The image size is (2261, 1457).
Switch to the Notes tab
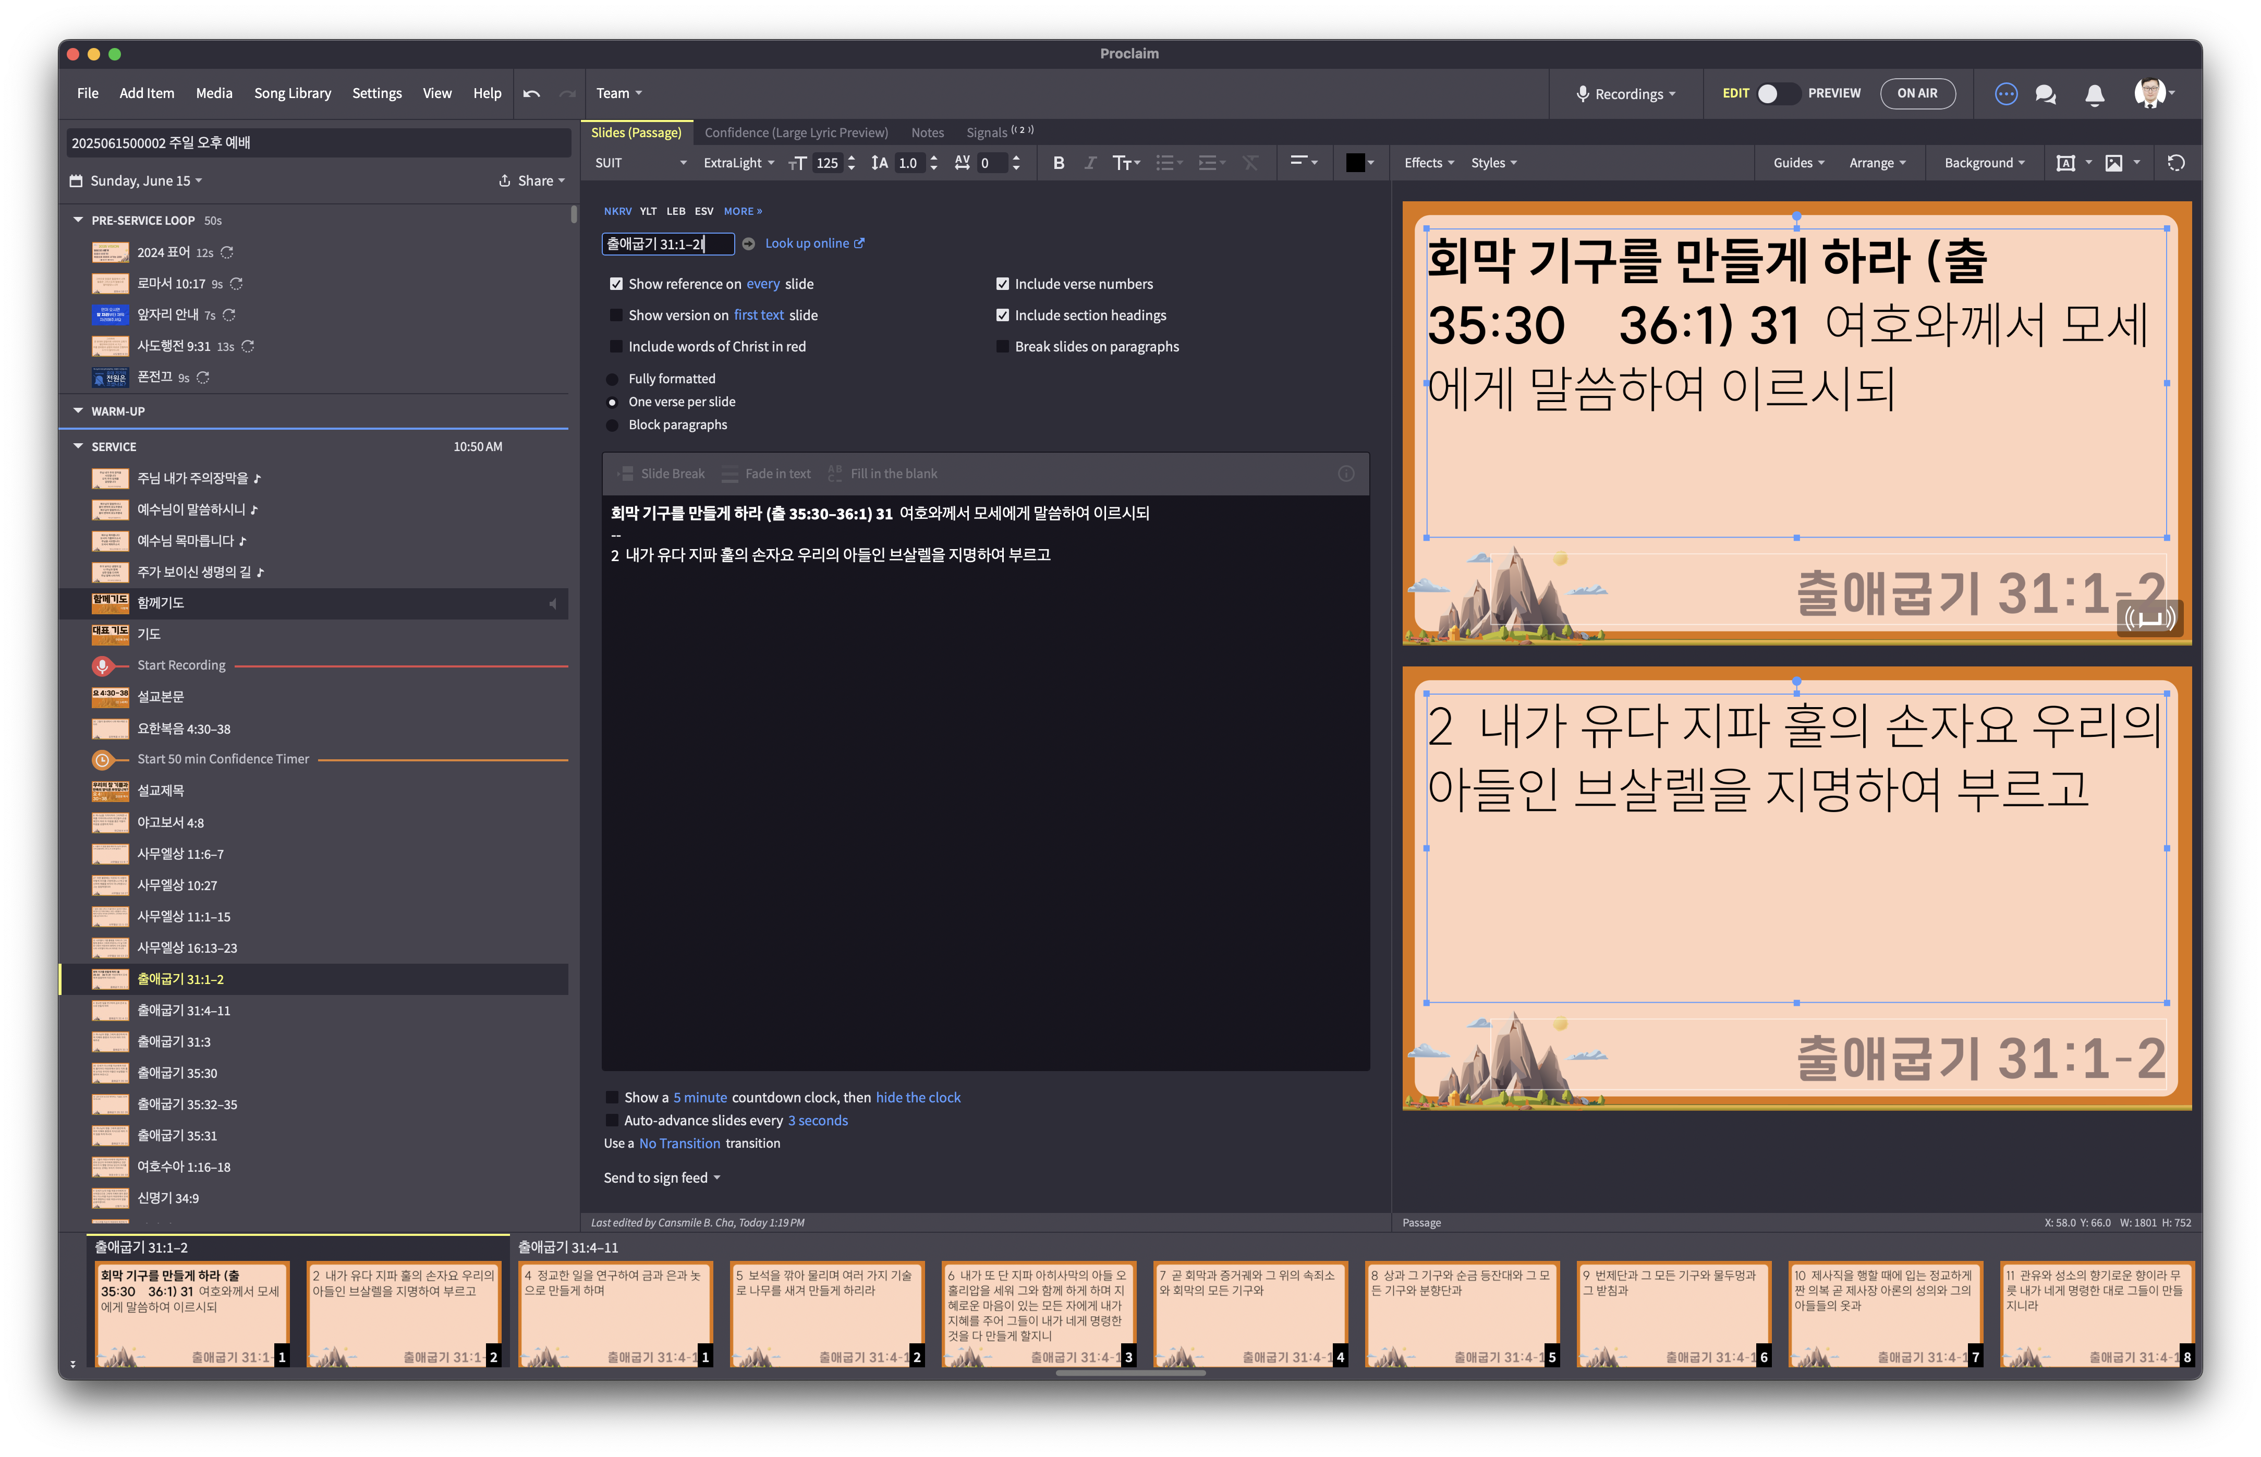[927, 132]
